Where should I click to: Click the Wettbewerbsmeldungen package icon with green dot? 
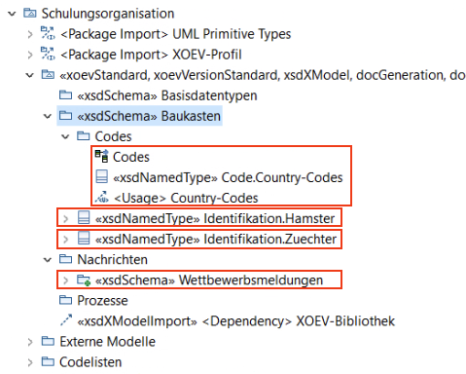(84, 280)
